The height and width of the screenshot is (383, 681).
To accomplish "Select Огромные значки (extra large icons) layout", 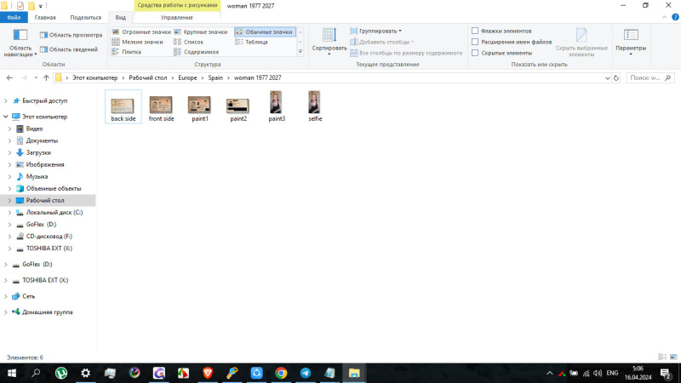I will [116, 31].
